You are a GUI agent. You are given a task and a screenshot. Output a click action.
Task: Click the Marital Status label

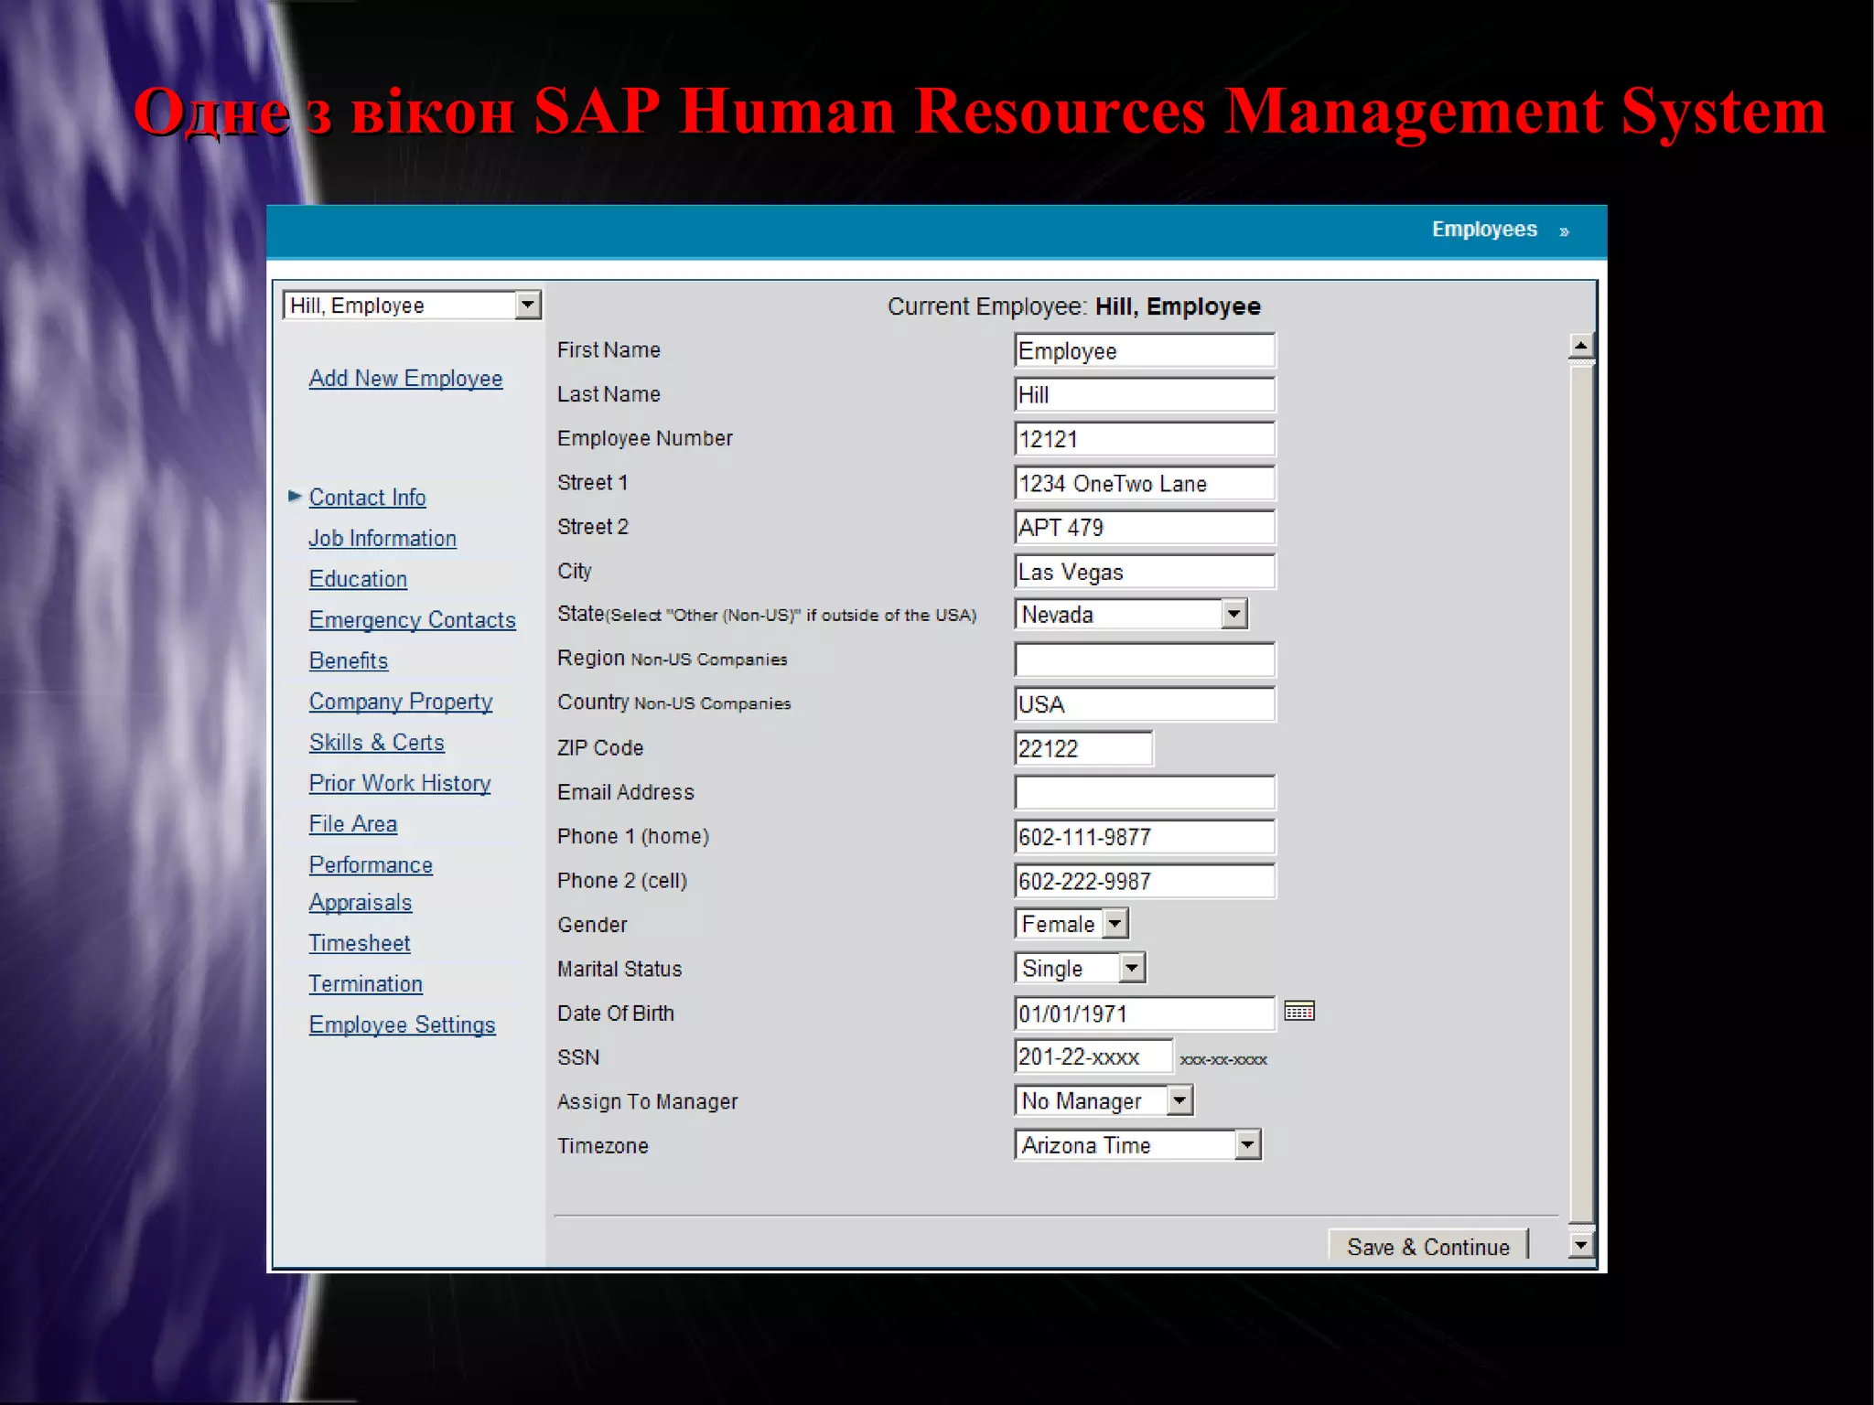pyautogui.click(x=619, y=969)
